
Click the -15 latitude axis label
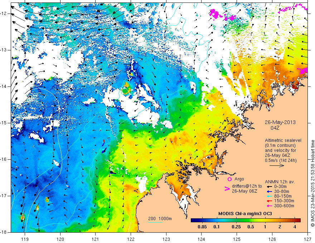(x=4, y=123)
